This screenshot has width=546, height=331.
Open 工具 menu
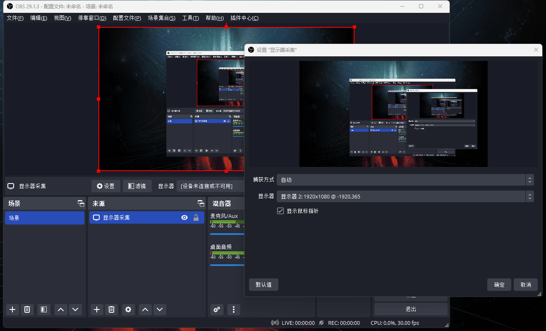191,18
